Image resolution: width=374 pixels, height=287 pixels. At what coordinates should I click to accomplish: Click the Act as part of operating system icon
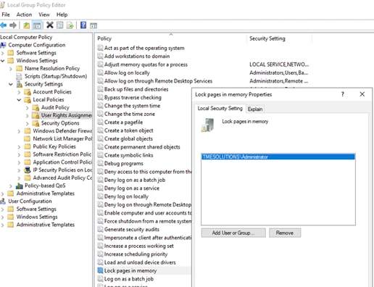point(100,48)
